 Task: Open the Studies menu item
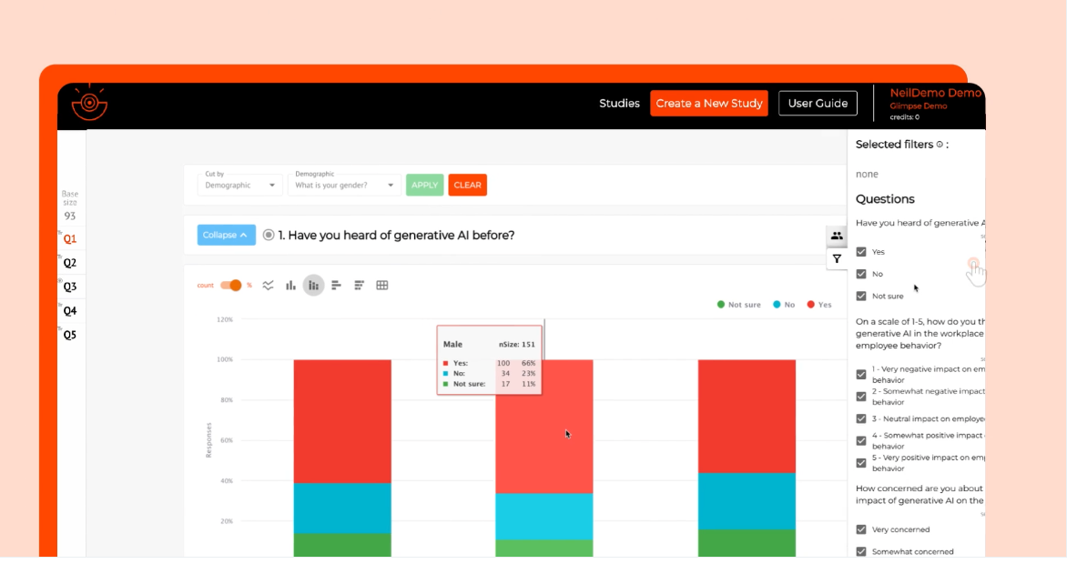(x=619, y=104)
